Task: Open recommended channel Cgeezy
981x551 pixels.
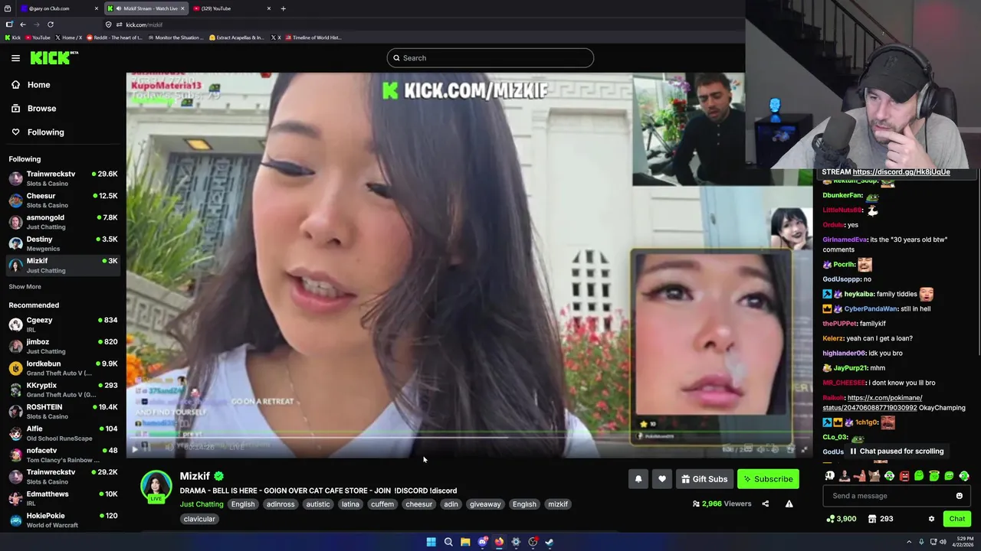Action: click(63, 324)
